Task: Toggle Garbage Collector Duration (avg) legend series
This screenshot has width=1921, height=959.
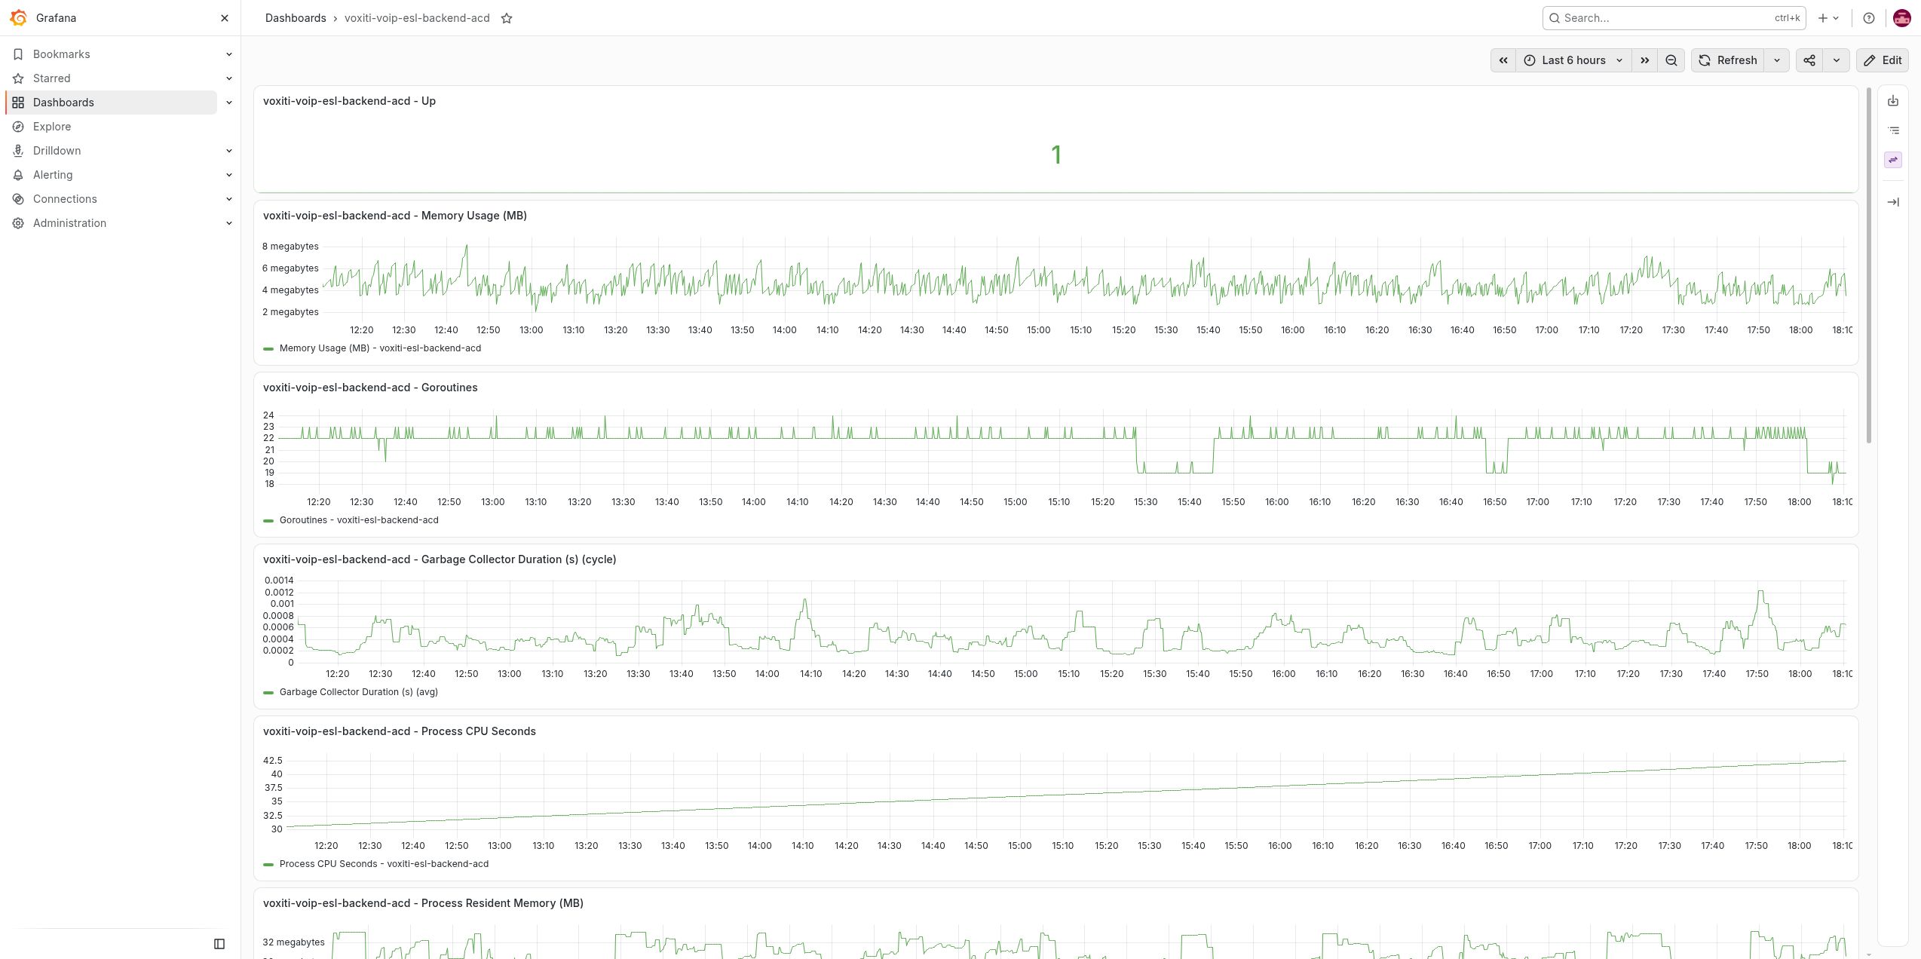Action: [x=359, y=692]
